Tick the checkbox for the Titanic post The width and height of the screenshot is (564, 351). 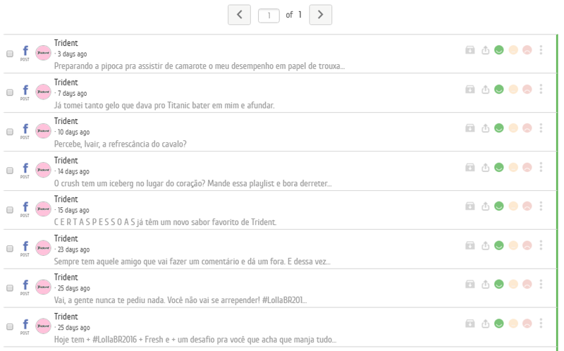point(10,92)
